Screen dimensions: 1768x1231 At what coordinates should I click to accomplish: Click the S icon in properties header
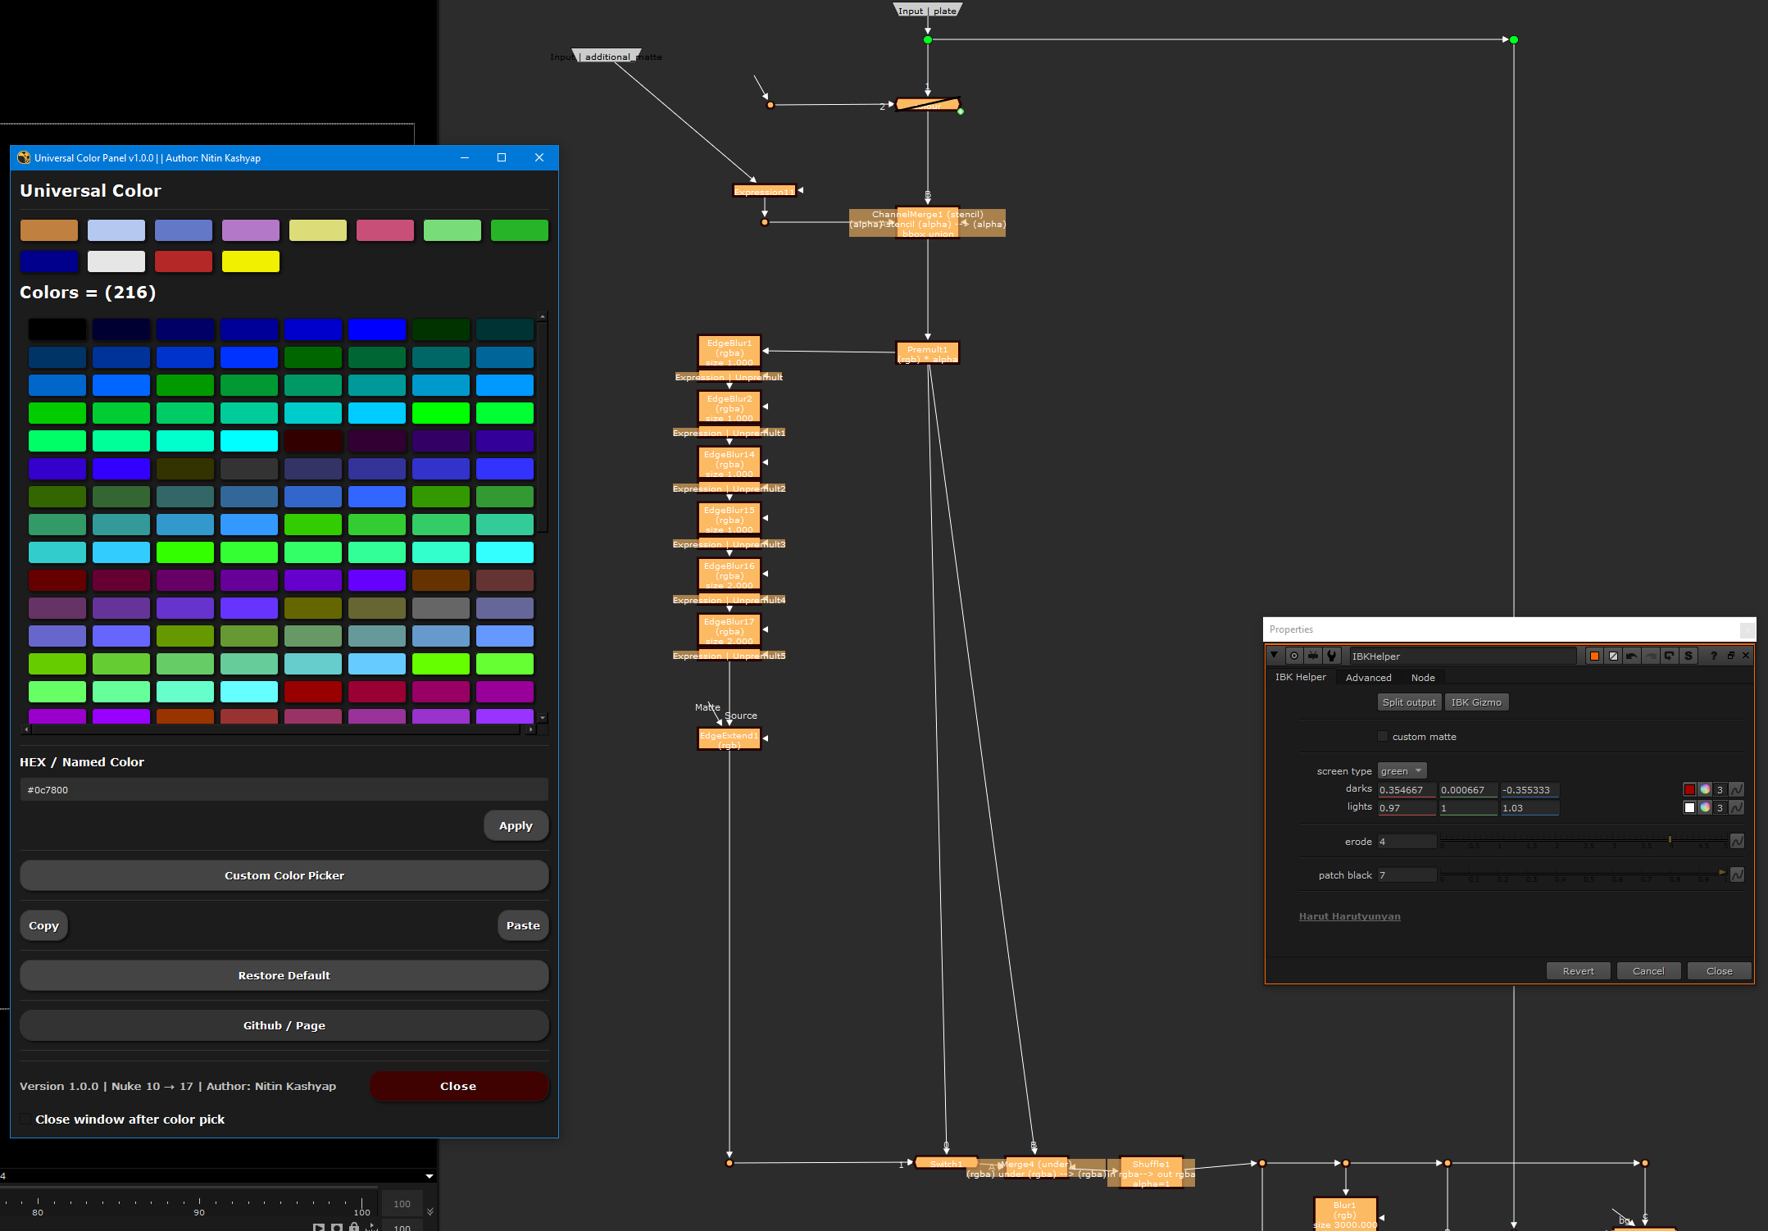coord(1688,656)
